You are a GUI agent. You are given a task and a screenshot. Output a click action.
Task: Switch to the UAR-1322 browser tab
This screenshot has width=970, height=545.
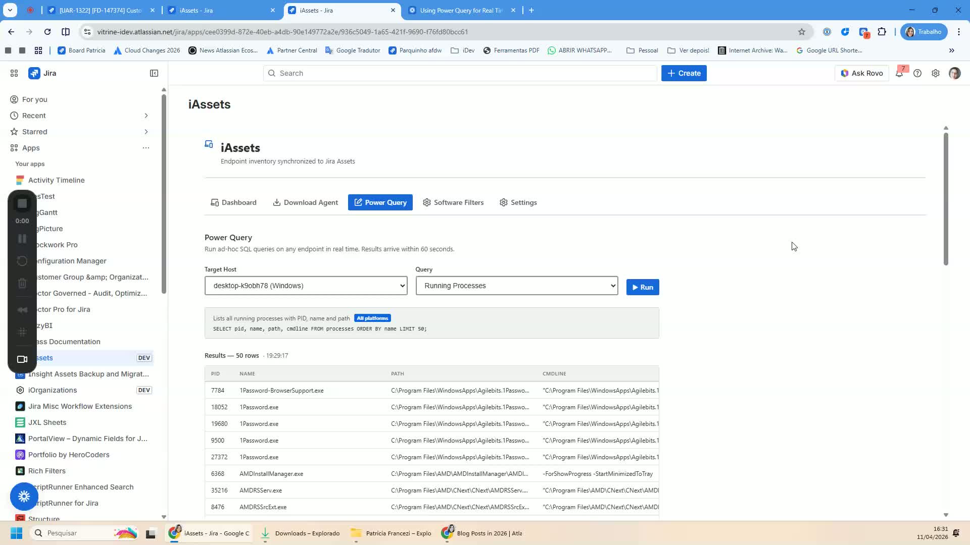pos(100,10)
